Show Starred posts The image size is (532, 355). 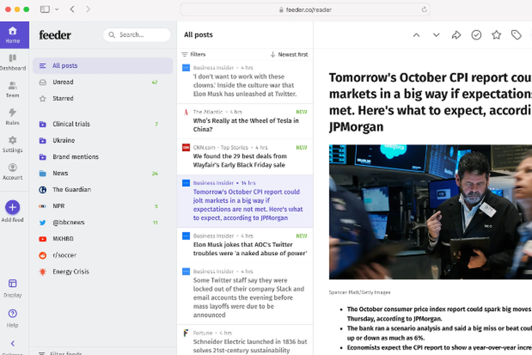(x=103, y=98)
